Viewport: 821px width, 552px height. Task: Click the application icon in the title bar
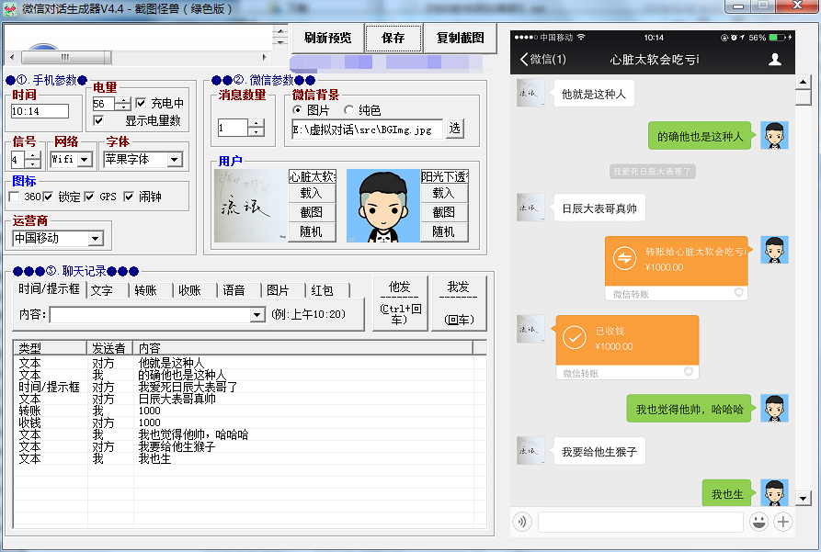tap(9, 8)
